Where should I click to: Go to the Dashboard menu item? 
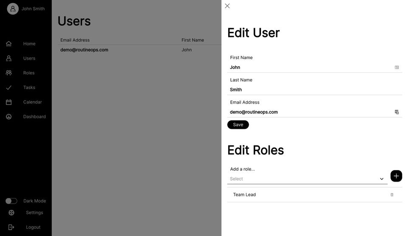(x=34, y=117)
